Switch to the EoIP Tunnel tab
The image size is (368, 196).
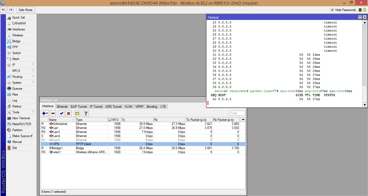tap(79, 107)
